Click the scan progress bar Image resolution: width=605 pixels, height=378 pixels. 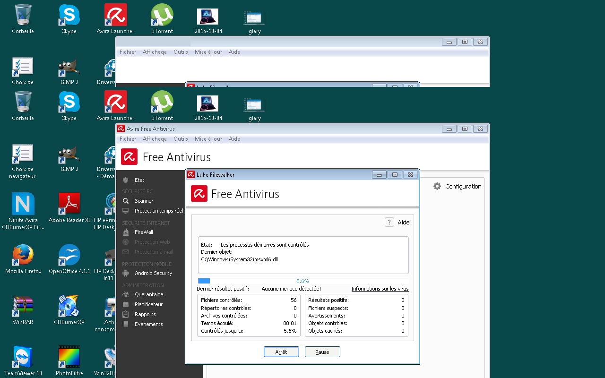[303, 281]
